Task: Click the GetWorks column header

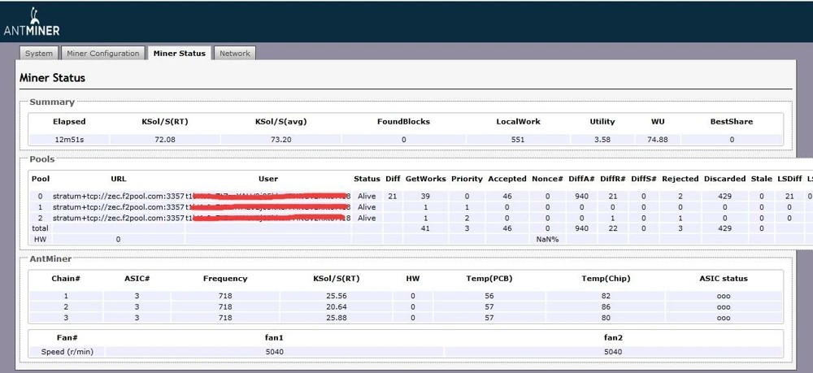Action: (x=426, y=179)
